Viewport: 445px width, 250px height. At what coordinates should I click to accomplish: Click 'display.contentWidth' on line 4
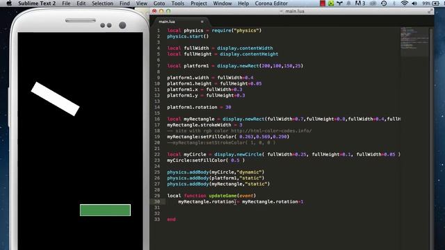click(245, 48)
